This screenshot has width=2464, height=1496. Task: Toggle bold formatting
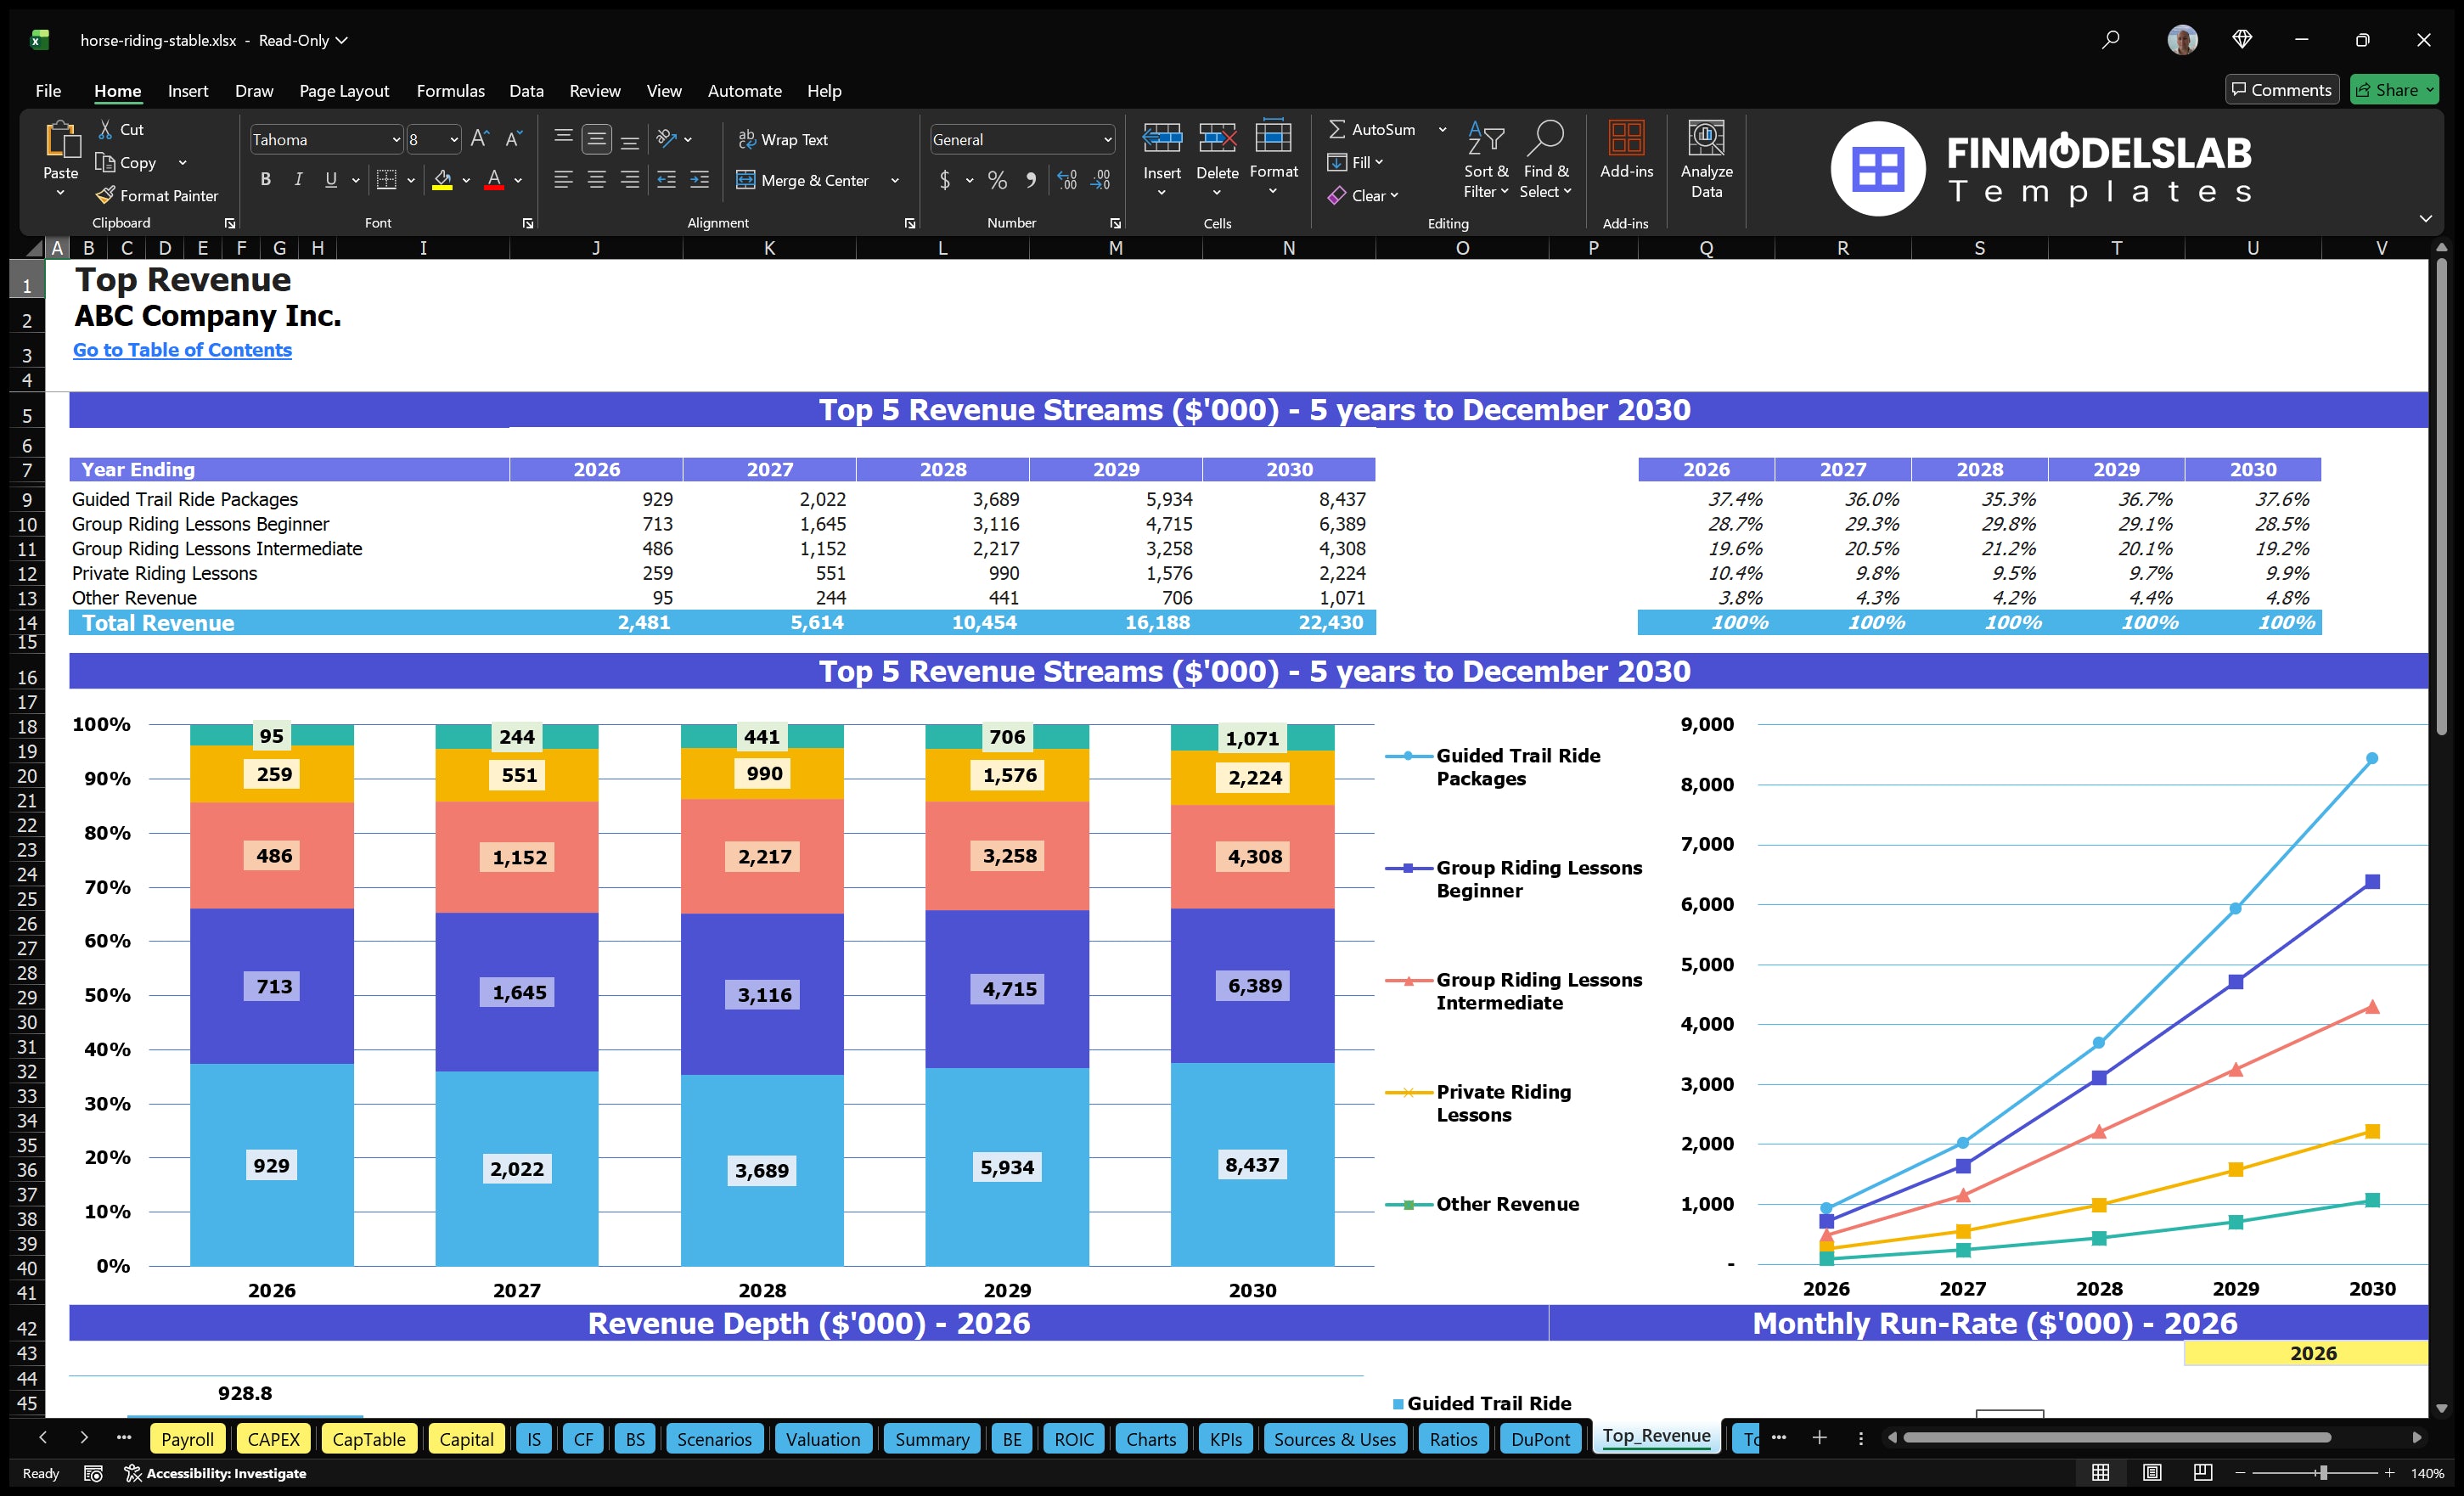point(265,179)
